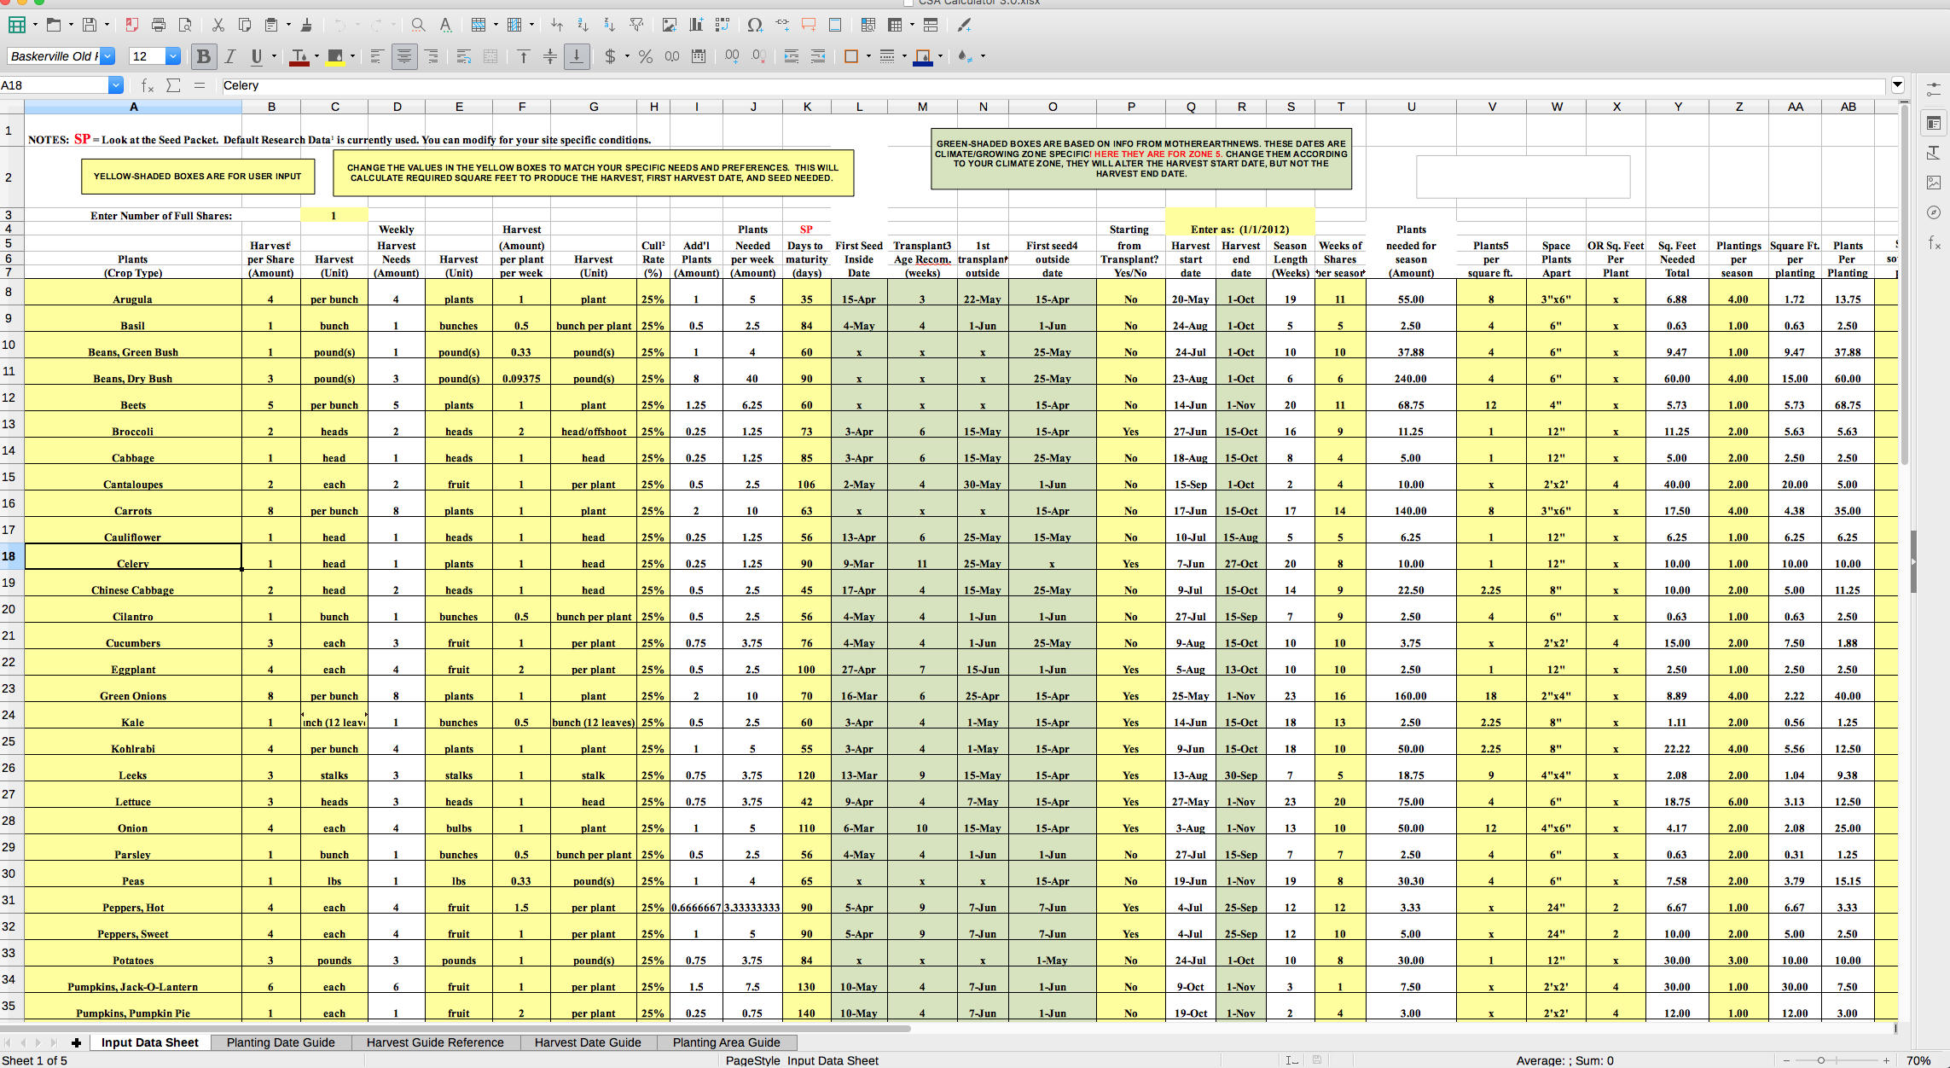Open the font name dropdown
The width and height of the screenshot is (1950, 1068).
107,56
